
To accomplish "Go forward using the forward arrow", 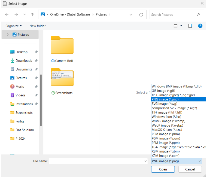I will [16, 14].
